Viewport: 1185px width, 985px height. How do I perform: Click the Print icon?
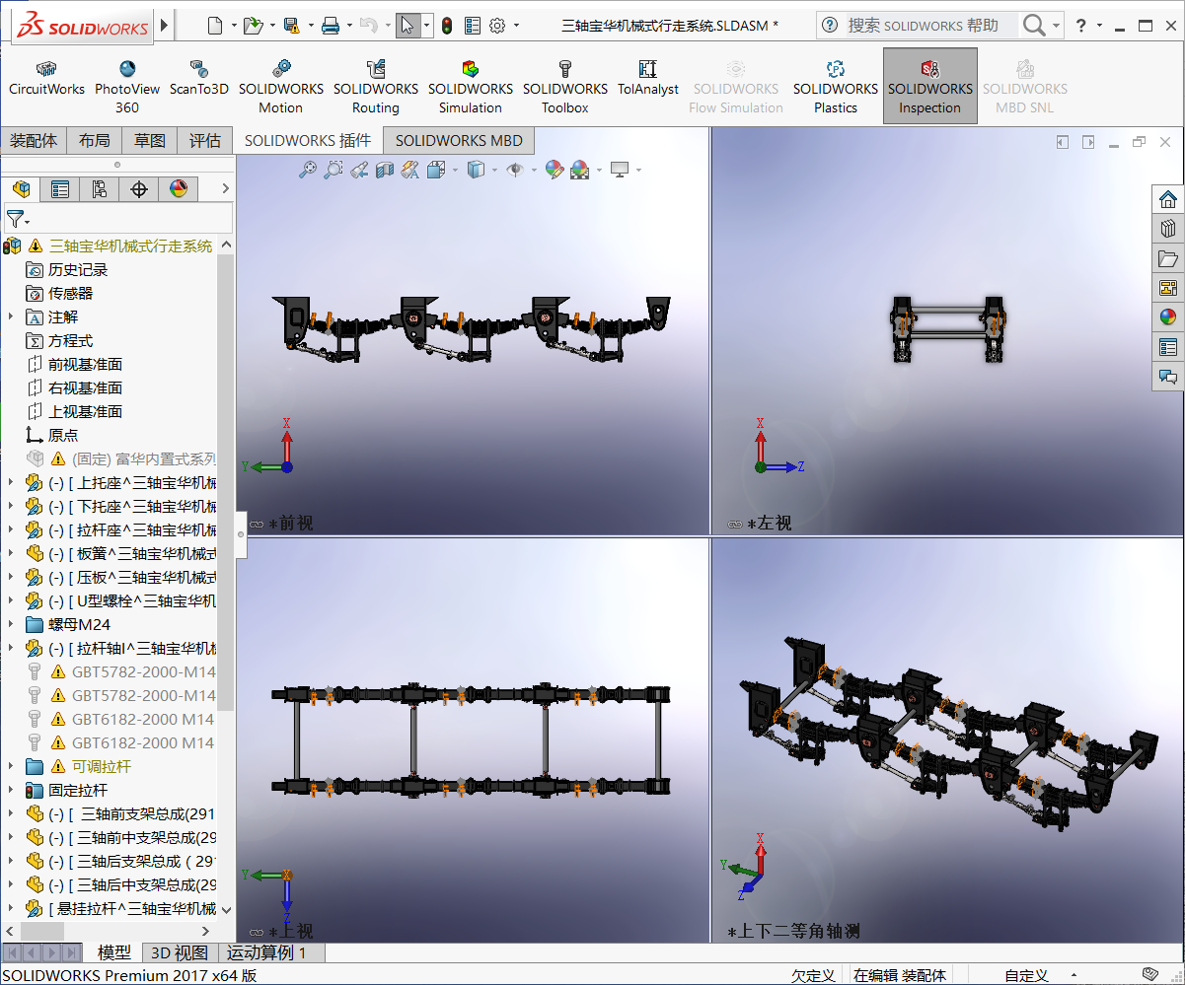pyautogui.click(x=330, y=26)
